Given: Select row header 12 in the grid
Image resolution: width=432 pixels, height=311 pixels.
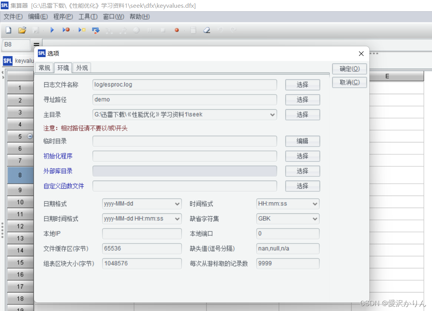Looking at the screenshot, I should pos(20,226).
